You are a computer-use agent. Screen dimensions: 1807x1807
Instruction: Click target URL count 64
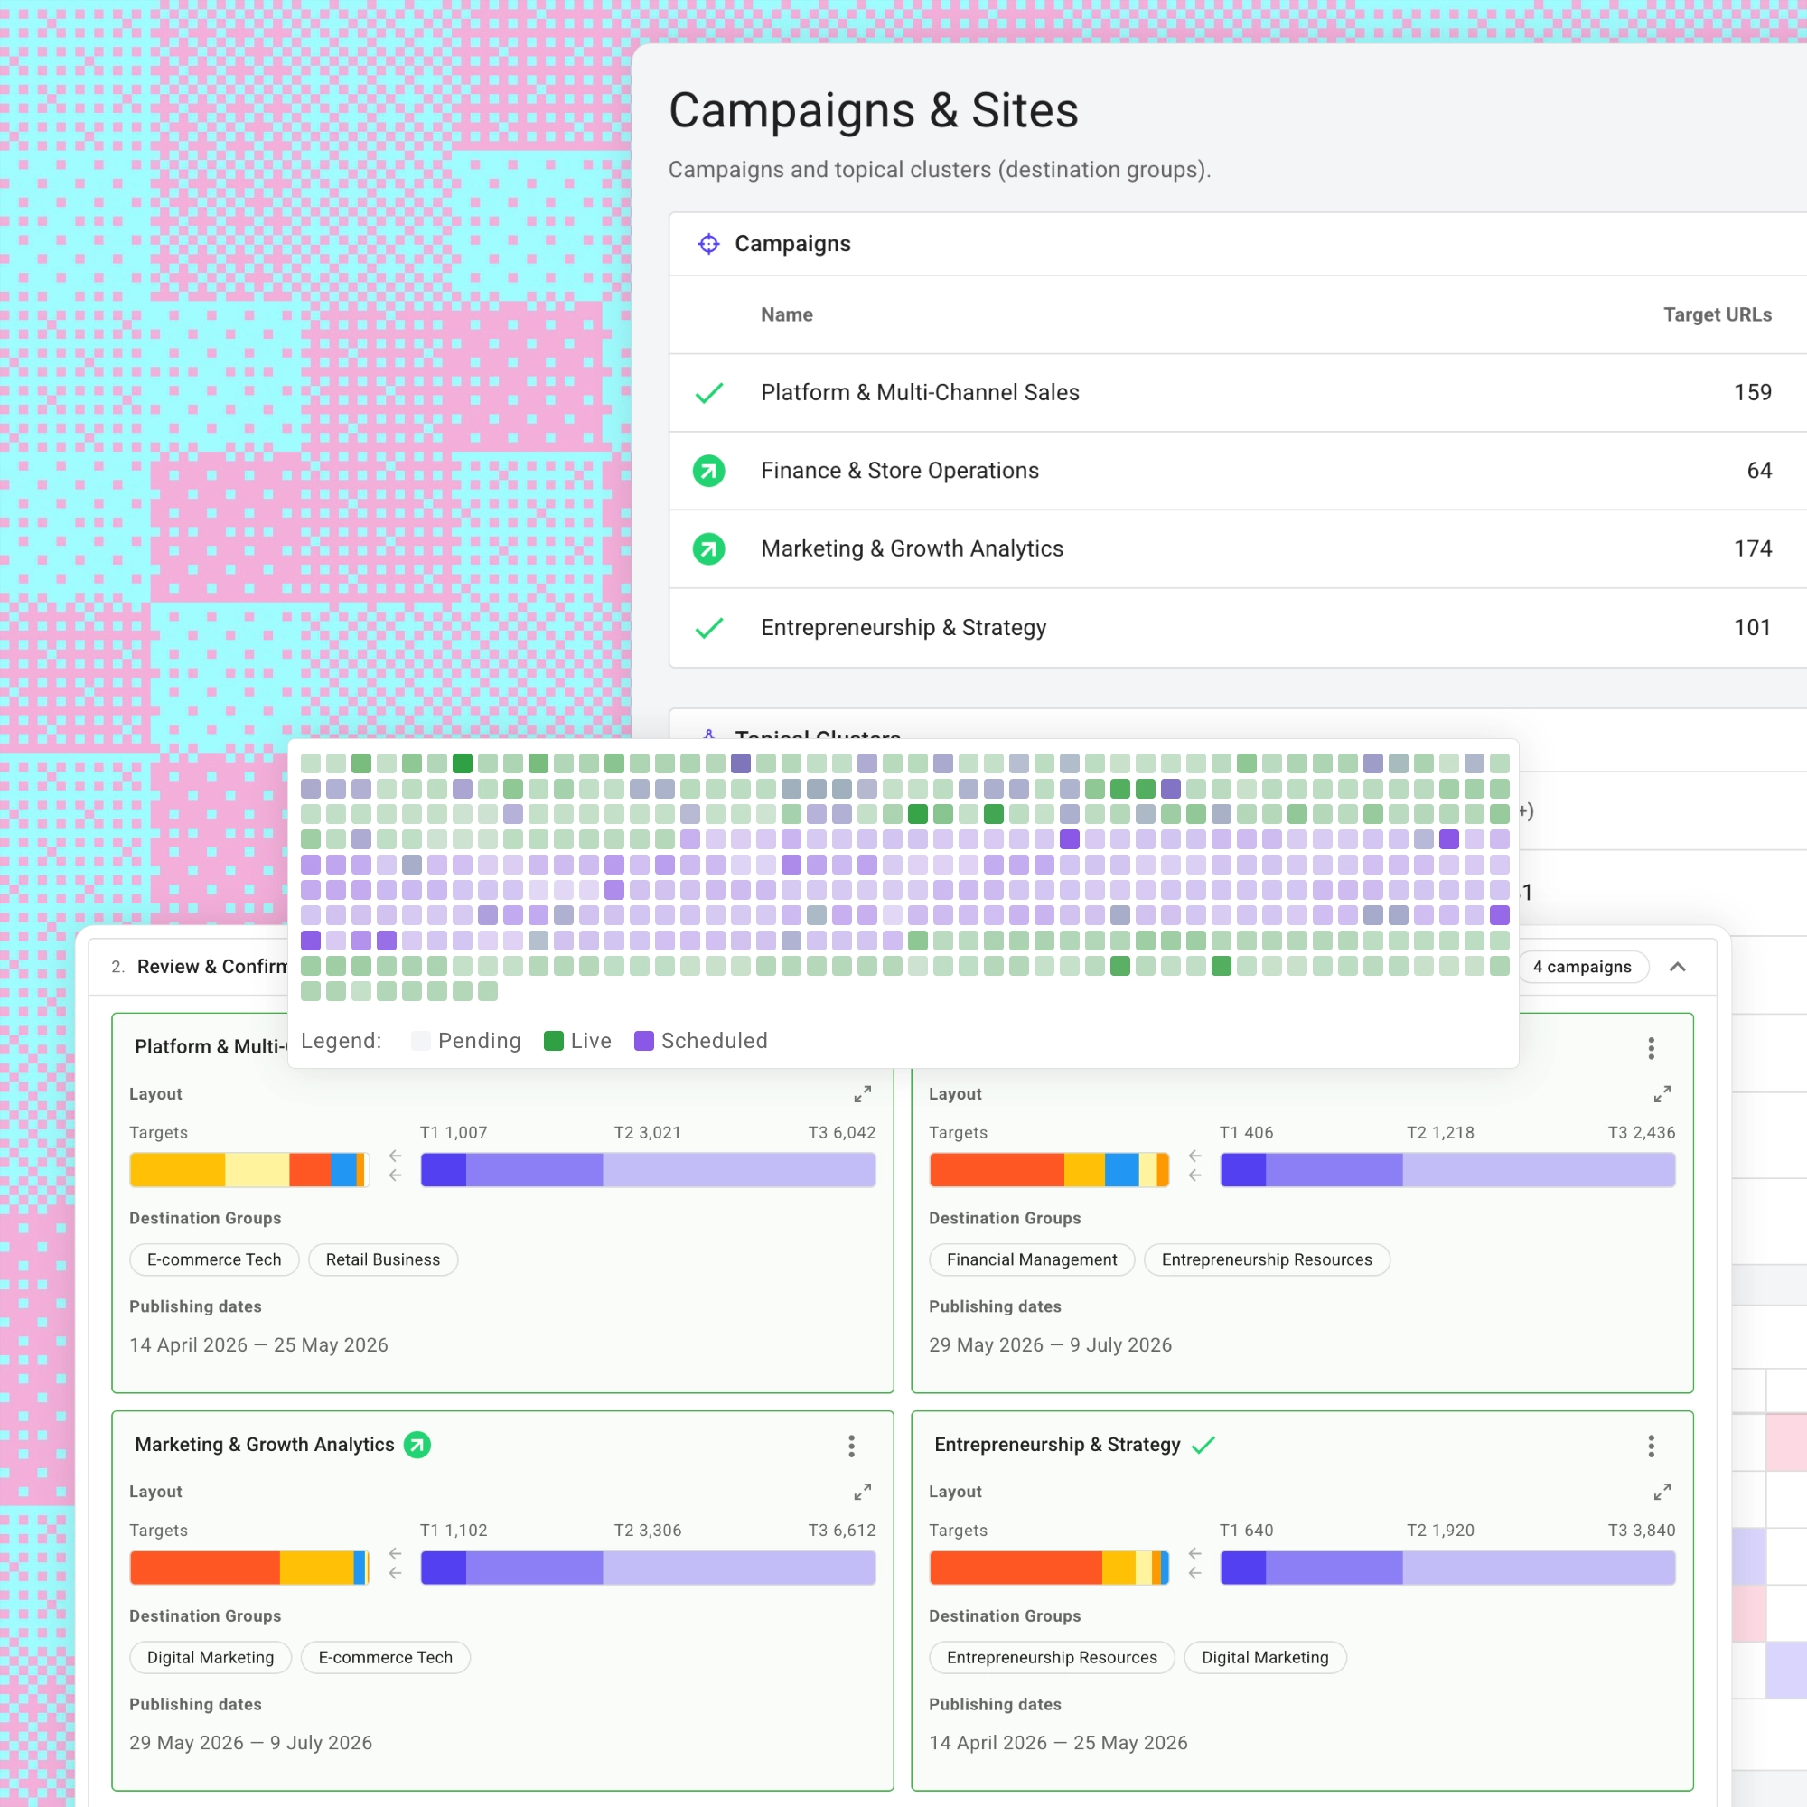pos(1759,471)
